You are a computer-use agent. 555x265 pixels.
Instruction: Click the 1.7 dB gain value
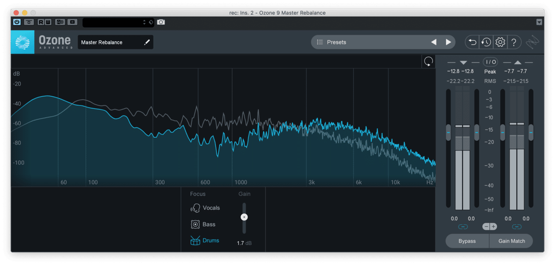[x=245, y=243]
